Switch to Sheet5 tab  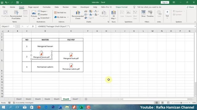pyautogui.click(x=57, y=99)
